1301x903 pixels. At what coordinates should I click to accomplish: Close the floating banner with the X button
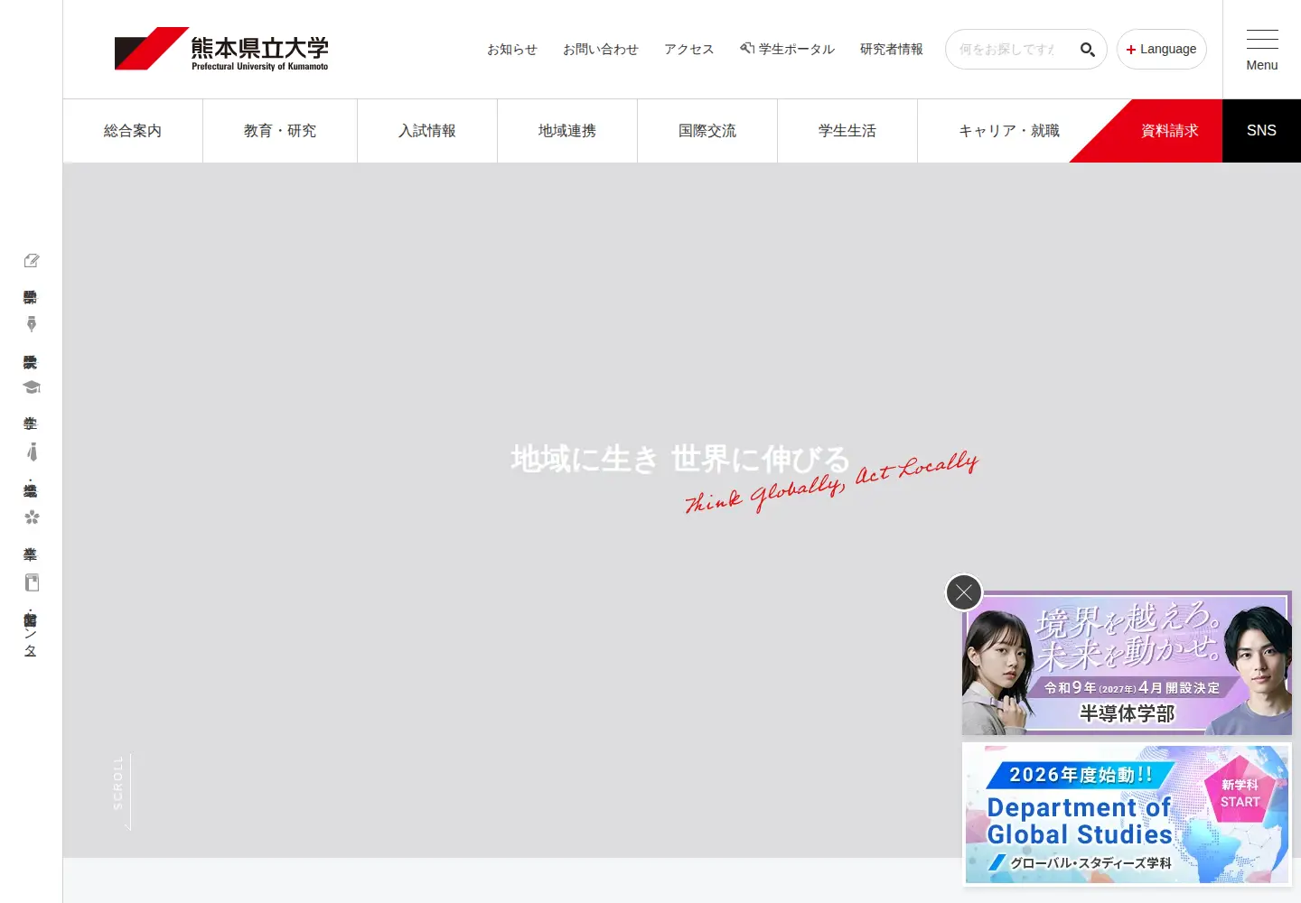964,592
